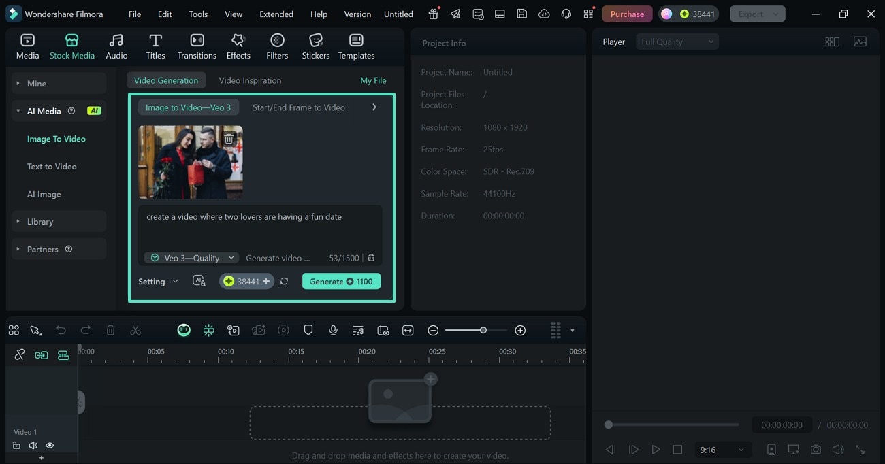This screenshot has height=464, width=885.
Task: Activate the voiceover microphone tool
Action: (x=333, y=330)
